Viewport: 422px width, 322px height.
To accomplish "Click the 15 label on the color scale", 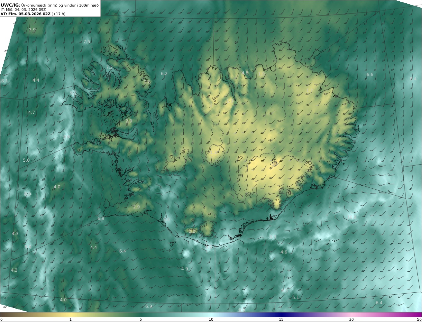I will point(281,319).
